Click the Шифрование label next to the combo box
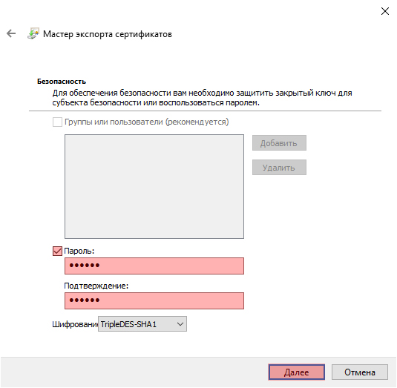Viewport: 397px width, 388px height. point(75,324)
